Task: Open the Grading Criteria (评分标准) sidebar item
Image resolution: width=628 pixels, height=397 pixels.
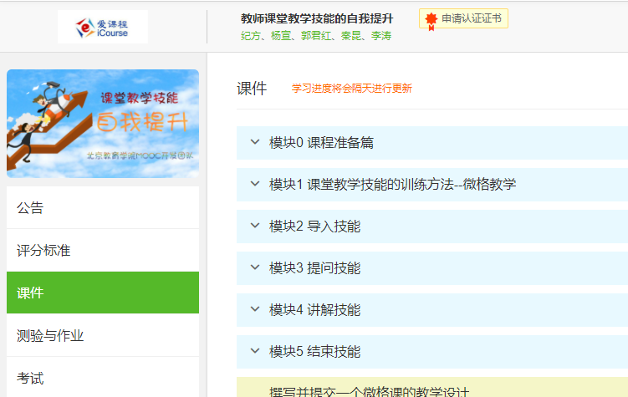Action: click(x=43, y=250)
